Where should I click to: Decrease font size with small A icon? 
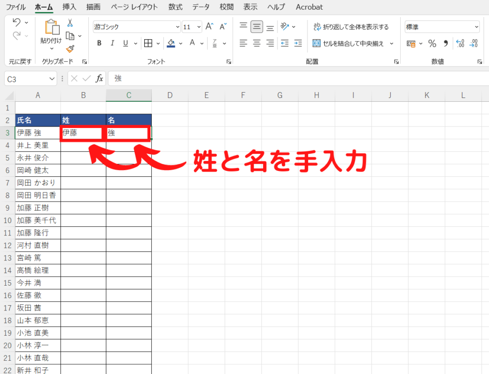click(223, 27)
